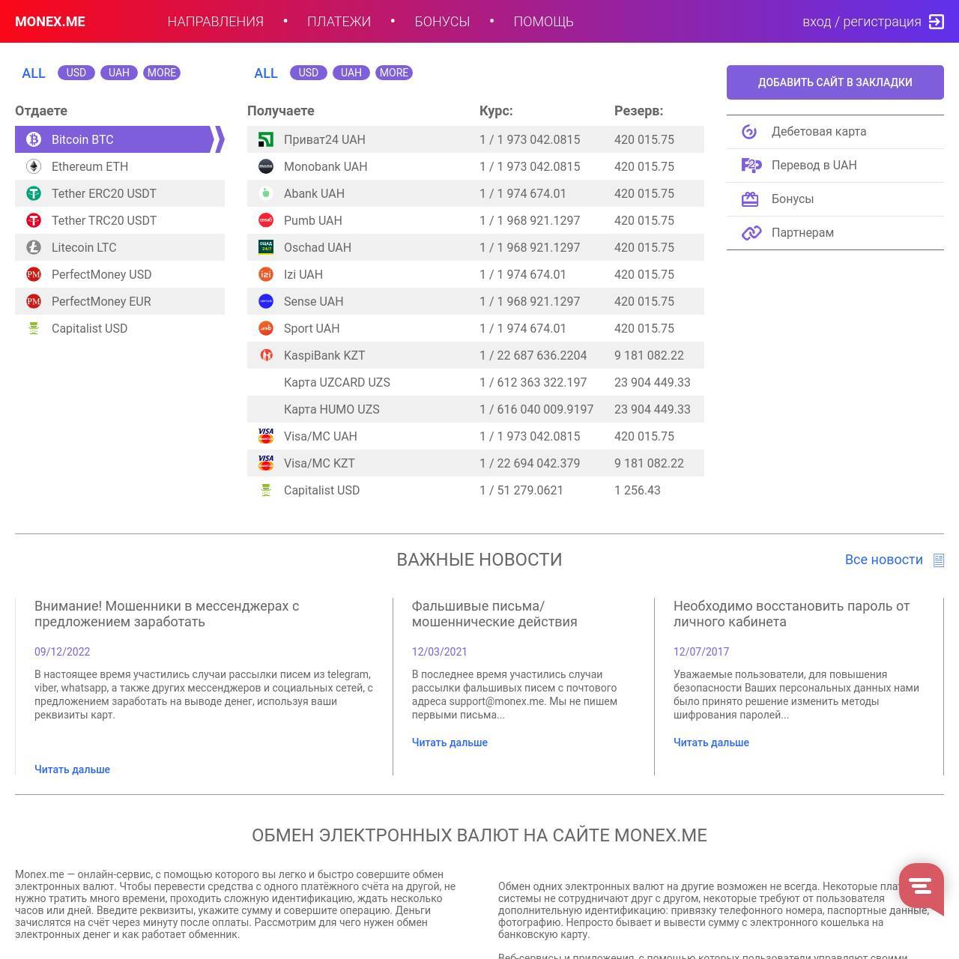This screenshot has height=959, width=959.
Task: Select MORE filter above Отдаете list
Action: point(162,73)
